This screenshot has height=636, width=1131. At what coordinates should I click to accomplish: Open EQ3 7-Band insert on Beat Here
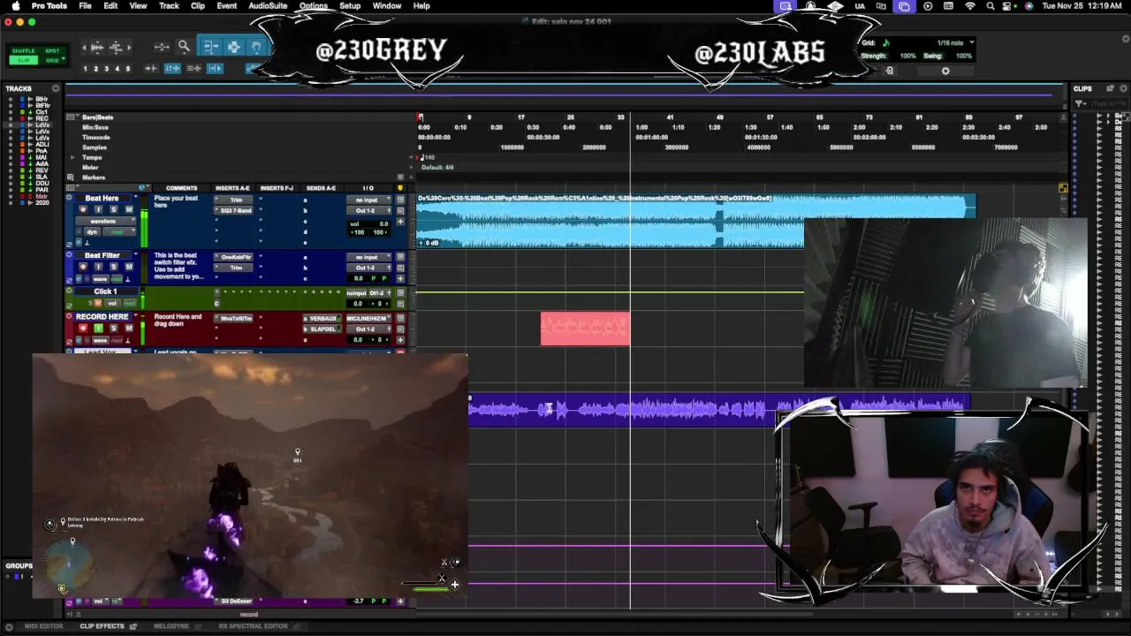pos(233,210)
